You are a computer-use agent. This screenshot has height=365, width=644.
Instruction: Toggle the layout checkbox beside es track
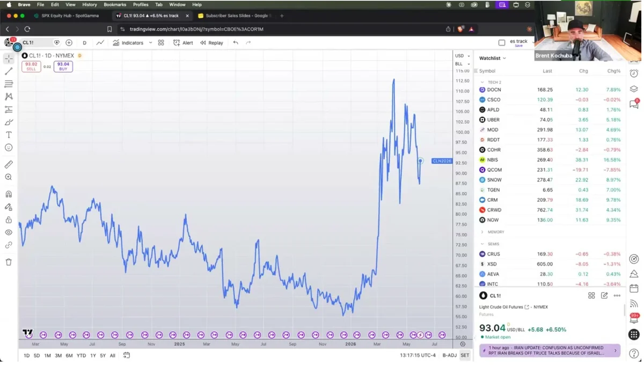click(x=502, y=42)
